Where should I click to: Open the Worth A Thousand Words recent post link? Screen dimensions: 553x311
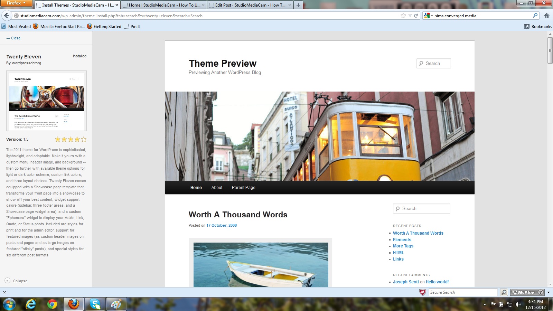[x=418, y=233]
